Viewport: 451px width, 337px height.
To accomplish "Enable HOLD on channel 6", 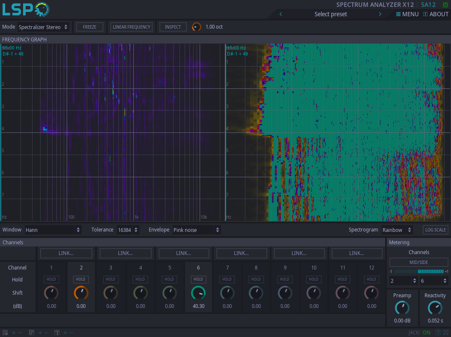I will pyautogui.click(x=198, y=279).
